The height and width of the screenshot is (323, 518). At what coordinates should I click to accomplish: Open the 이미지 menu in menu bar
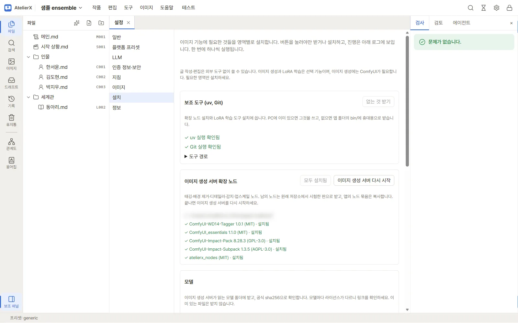pyautogui.click(x=146, y=7)
